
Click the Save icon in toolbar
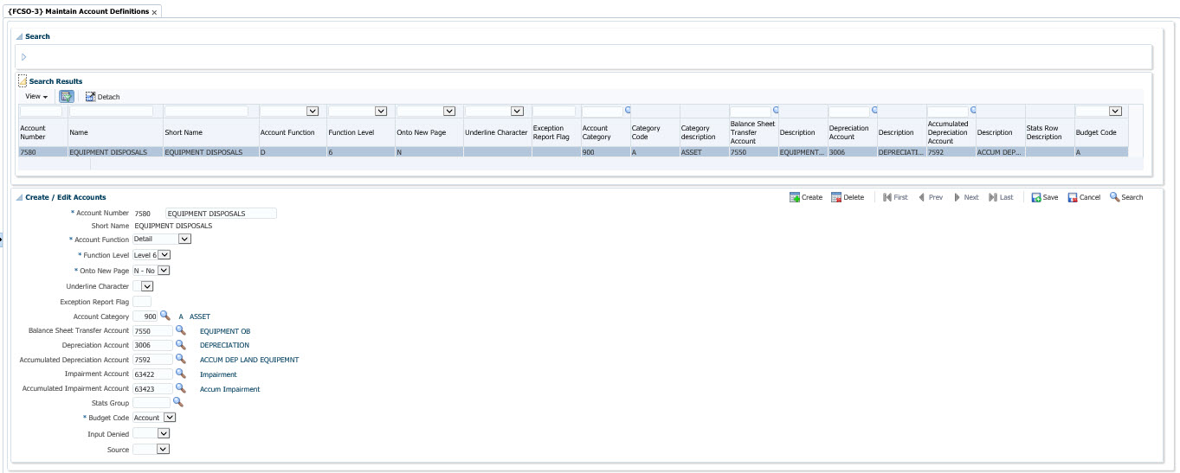(x=1036, y=197)
